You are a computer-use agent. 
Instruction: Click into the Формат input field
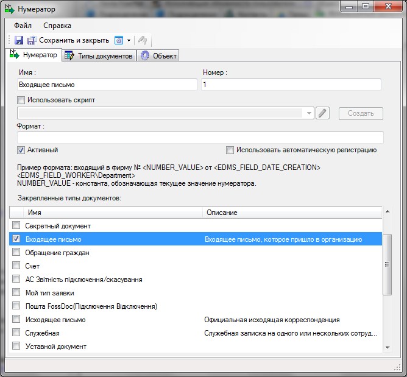click(200, 138)
